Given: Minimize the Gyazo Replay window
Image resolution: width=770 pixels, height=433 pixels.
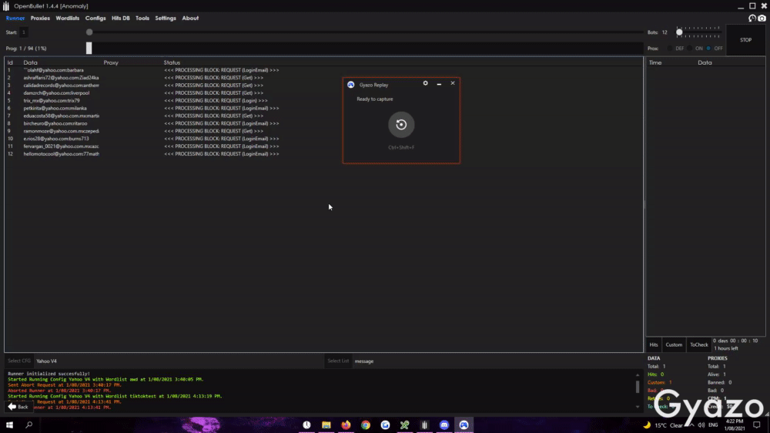Looking at the screenshot, I should pos(439,83).
